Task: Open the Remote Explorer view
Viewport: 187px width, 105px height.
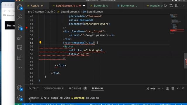Action: coord(20,47)
